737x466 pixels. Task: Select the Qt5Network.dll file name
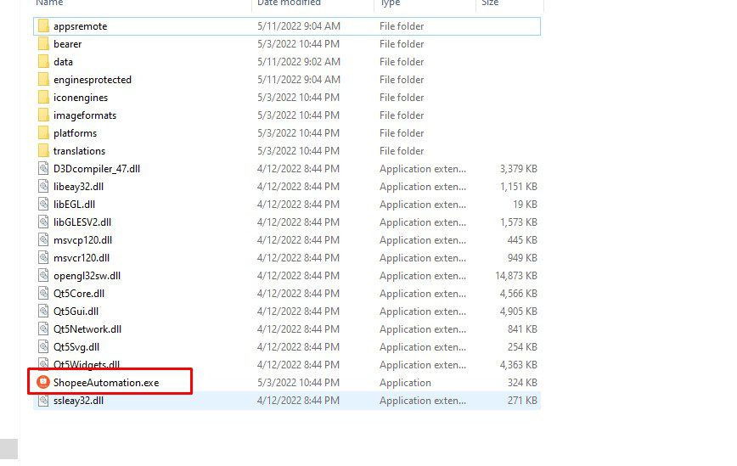[x=87, y=329]
